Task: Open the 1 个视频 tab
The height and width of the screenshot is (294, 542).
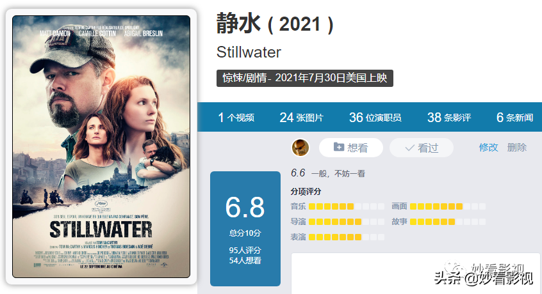Action: [x=236, y=118]
